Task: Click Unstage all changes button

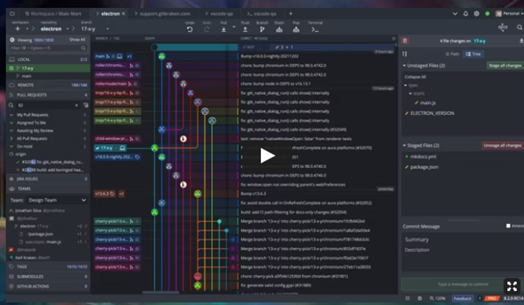Action: point(503,146)
